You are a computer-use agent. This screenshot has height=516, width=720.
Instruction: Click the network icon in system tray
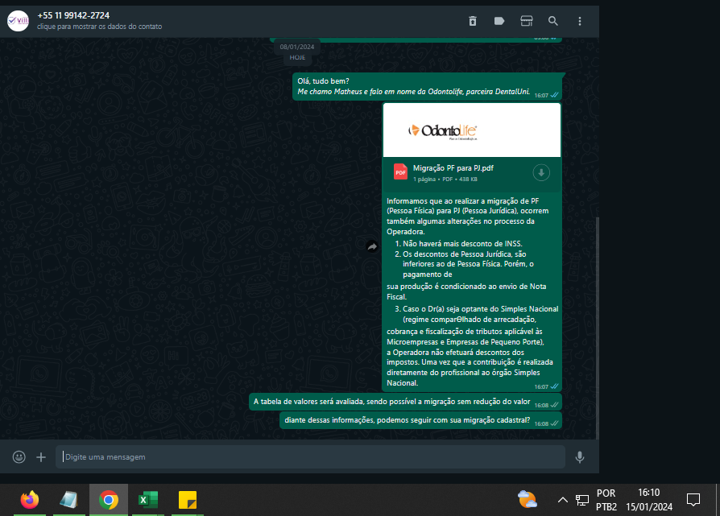tap(582, 500)
